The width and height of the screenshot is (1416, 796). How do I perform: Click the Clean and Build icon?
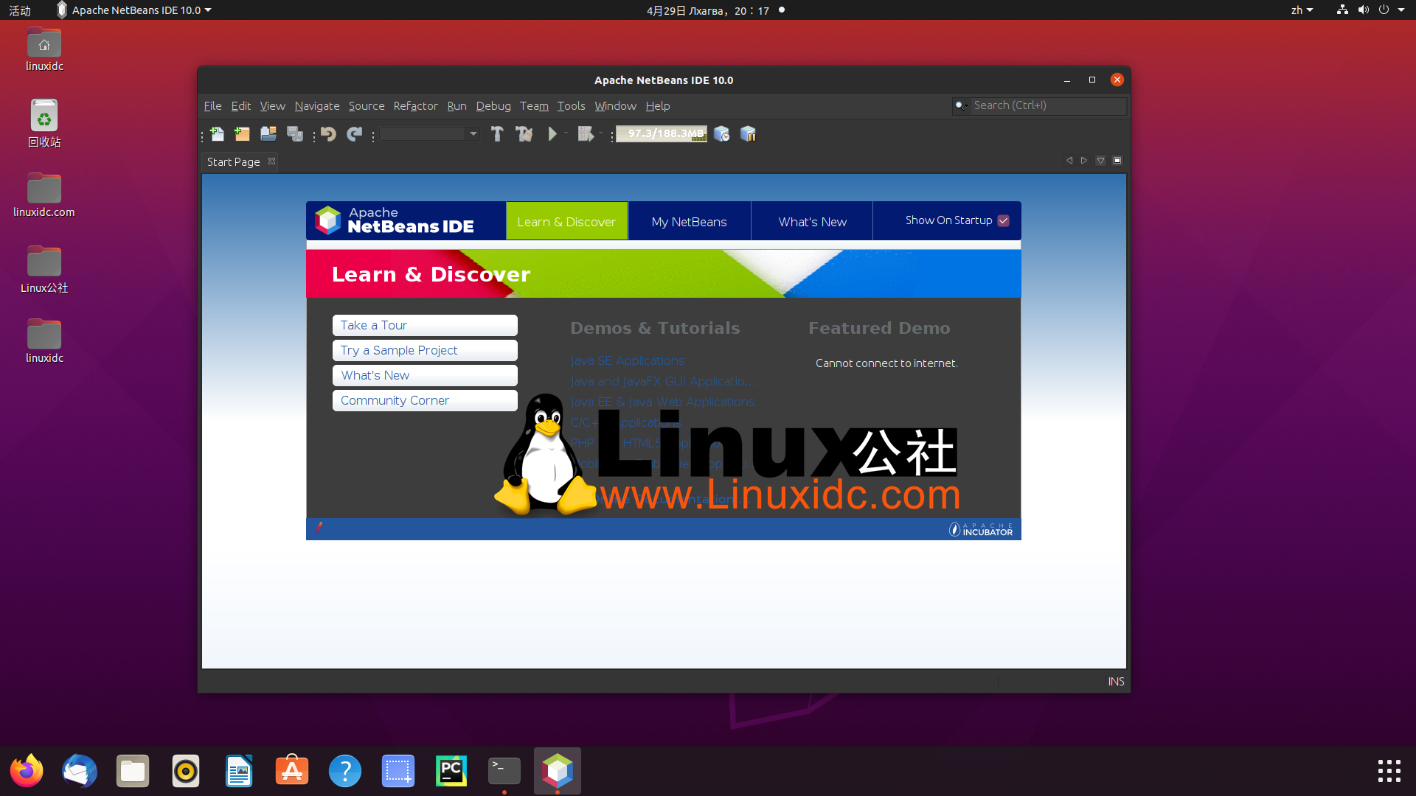pyautogui.click(x=524, y=133)
